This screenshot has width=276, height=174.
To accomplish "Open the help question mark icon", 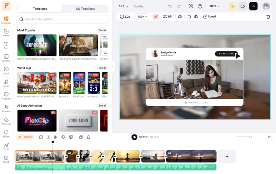I will [200, 6].
